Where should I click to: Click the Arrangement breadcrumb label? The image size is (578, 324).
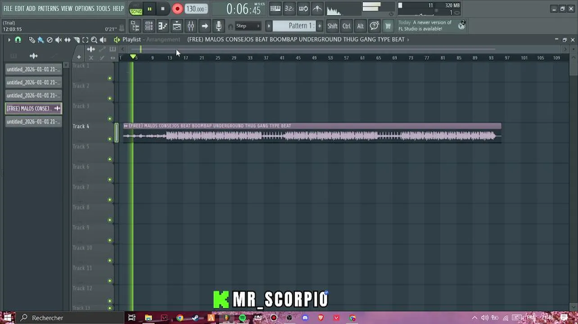point(163,40)
